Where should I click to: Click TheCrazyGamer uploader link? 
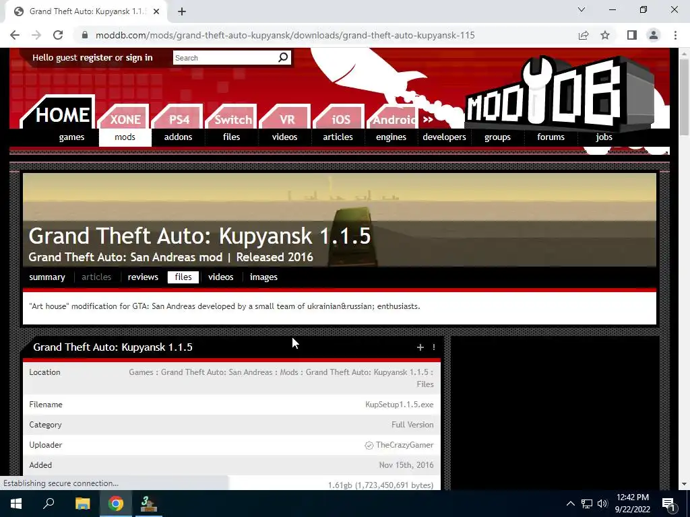coord(405,445)
